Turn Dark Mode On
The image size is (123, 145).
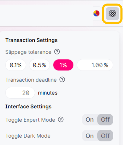90,136
